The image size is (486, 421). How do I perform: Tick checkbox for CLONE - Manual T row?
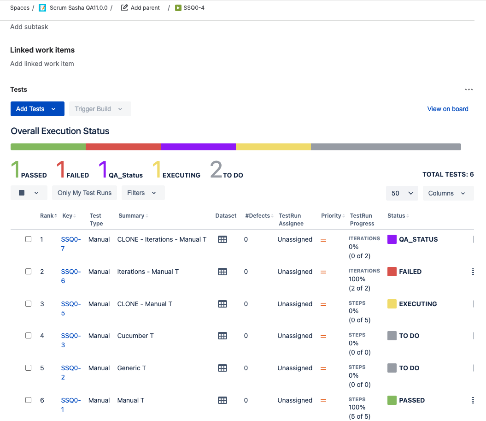(28, 303)
